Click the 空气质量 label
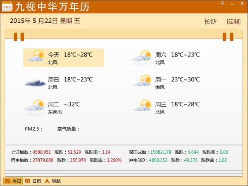 [68, 129]
